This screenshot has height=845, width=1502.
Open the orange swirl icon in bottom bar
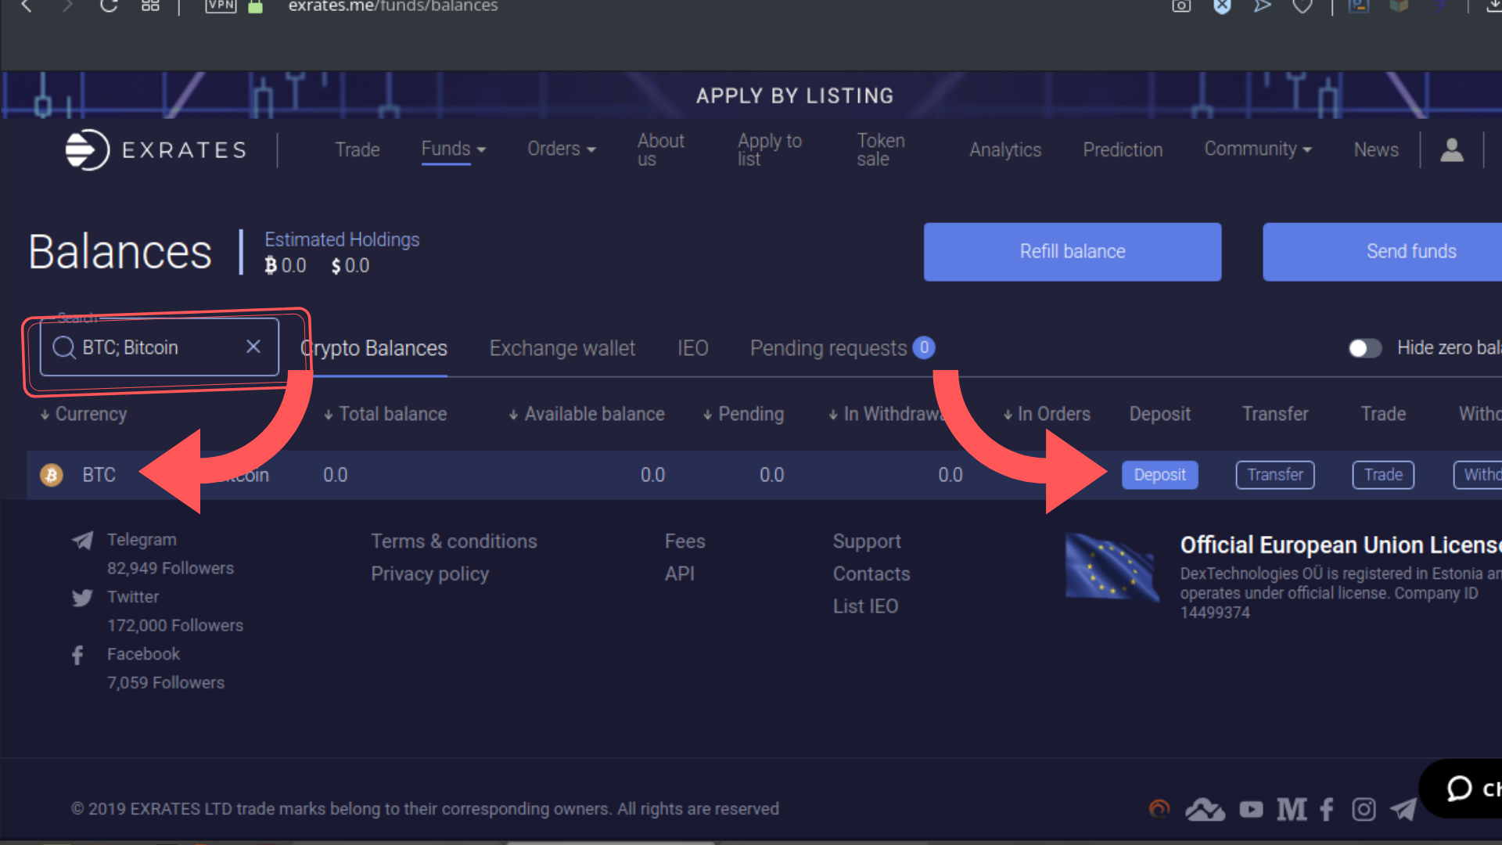1159,808
